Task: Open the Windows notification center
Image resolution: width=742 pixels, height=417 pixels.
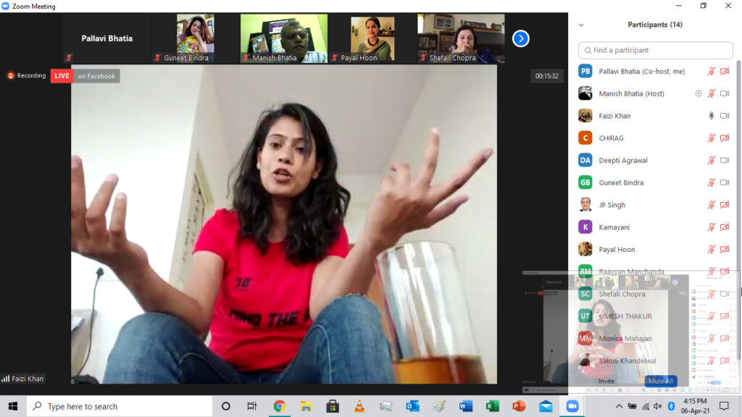Action: tap(724, 406)
